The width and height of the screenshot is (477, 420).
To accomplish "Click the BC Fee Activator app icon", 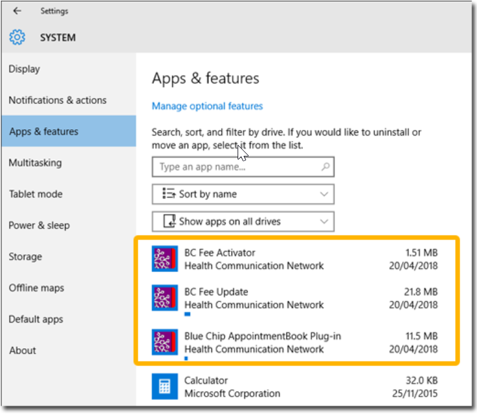I will pos(164,259).
